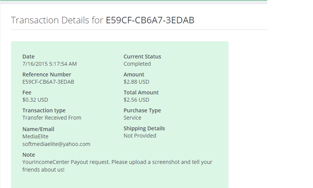The height and width of the screenshot is (188, 313).
Task: Click the Service purchase type value
Action: (132, 118)
